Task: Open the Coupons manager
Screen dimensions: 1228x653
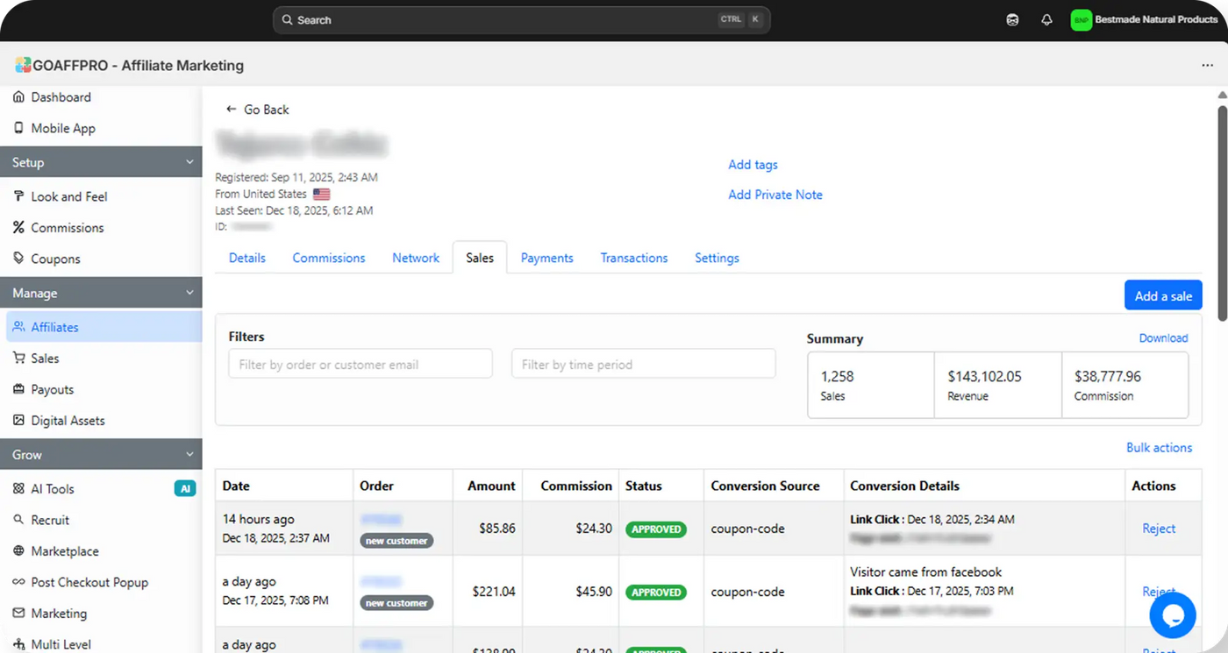Action: click(x=57, y=259)
